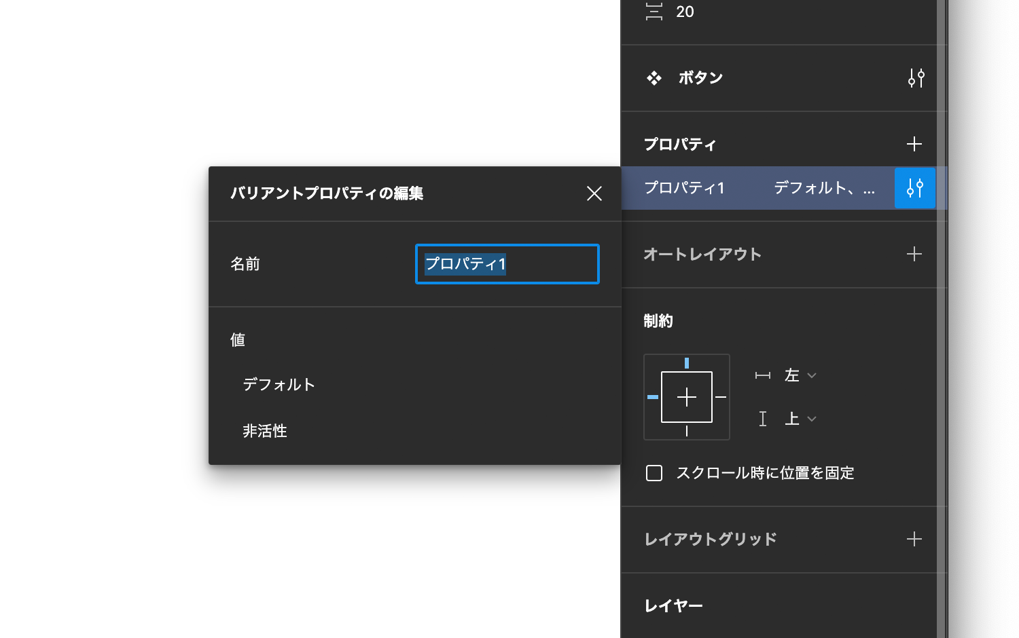Click the component icon beside ボタン
The width and height of the screenshot is (1019, 638).
654,78
